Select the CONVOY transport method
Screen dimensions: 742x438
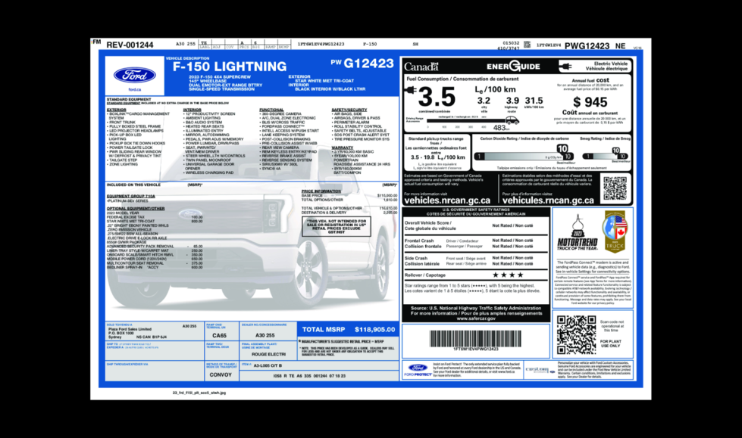click(221, 374)
